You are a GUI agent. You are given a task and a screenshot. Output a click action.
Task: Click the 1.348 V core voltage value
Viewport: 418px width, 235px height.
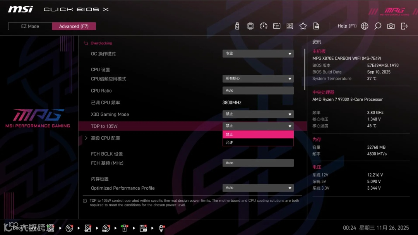(x=374, y=119)
